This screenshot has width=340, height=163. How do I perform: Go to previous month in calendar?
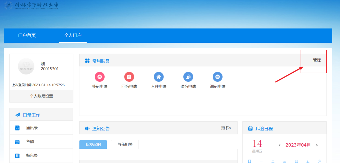pos(280,145)
